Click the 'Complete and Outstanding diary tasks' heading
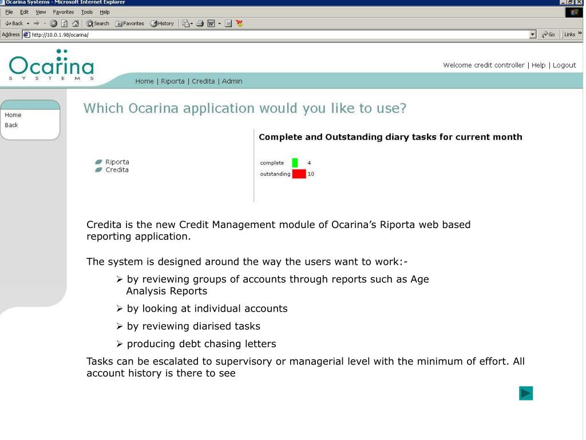Image resolution: width=586 pixels, height=440 pixels. coord(390,137)
